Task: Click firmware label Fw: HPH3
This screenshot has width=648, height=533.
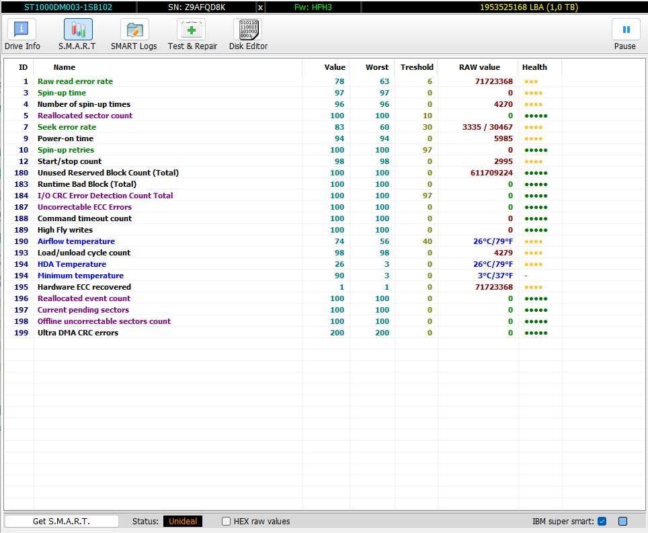Action: pyautogui.click(x=313, y=7)
